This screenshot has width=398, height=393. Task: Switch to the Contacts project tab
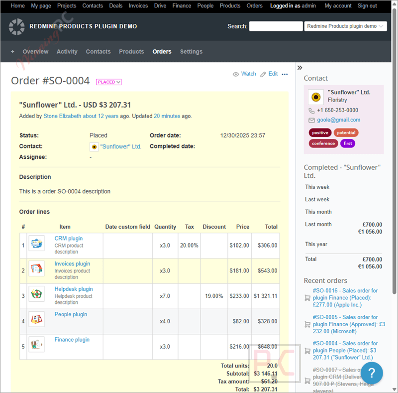[98, 52]
